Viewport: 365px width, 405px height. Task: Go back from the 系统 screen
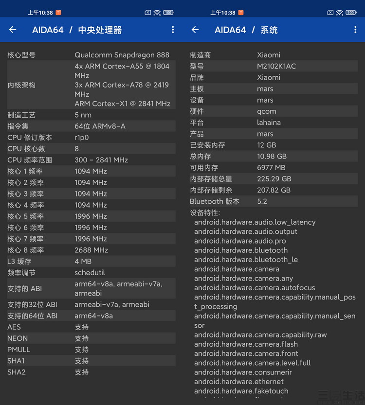(x=195, y=30)
